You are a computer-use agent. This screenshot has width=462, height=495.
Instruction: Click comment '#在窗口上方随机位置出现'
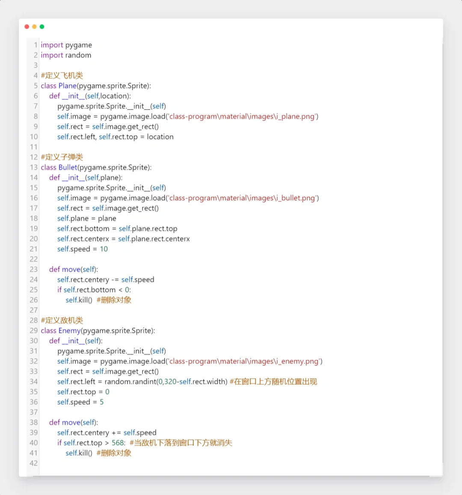(273, 382)
